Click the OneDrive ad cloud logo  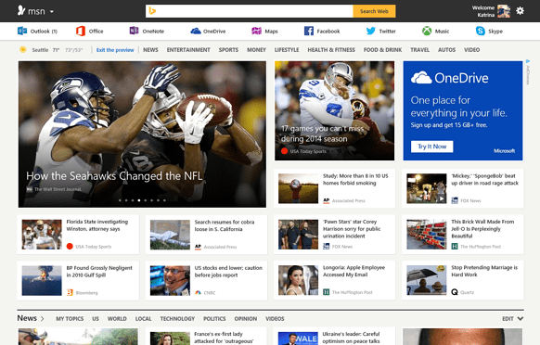coord(421,78)
